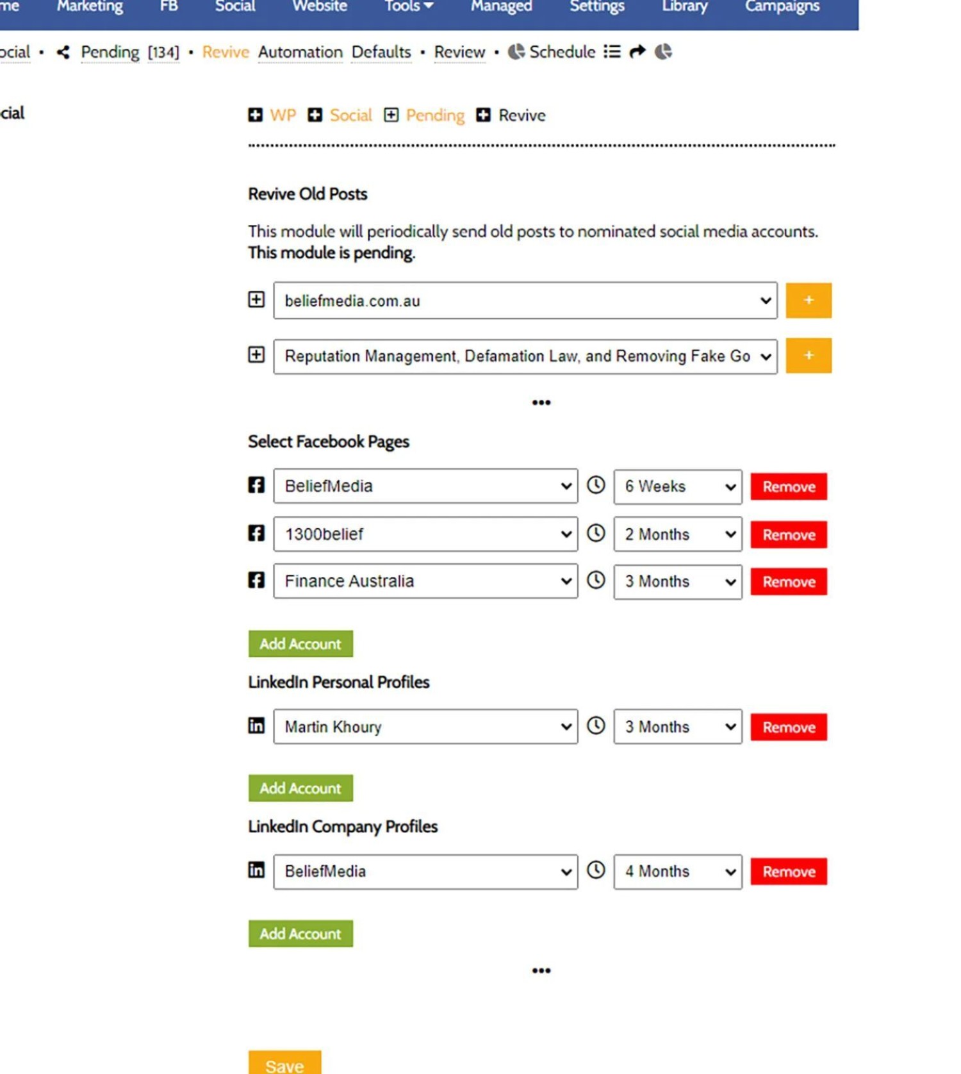Go to the Automation submenu item

pos(300,52)
